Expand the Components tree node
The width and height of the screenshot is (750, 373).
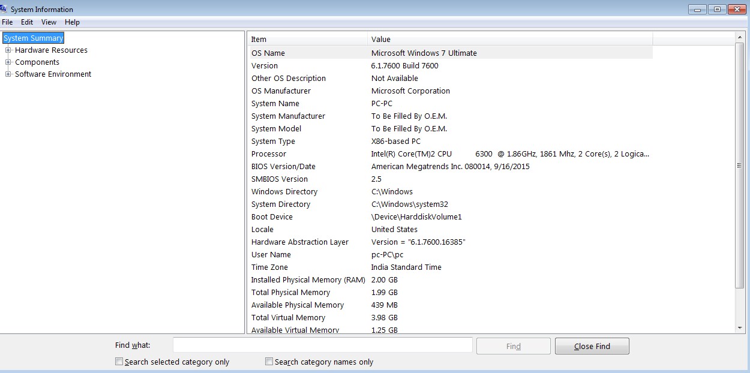(x=8, y=62)
